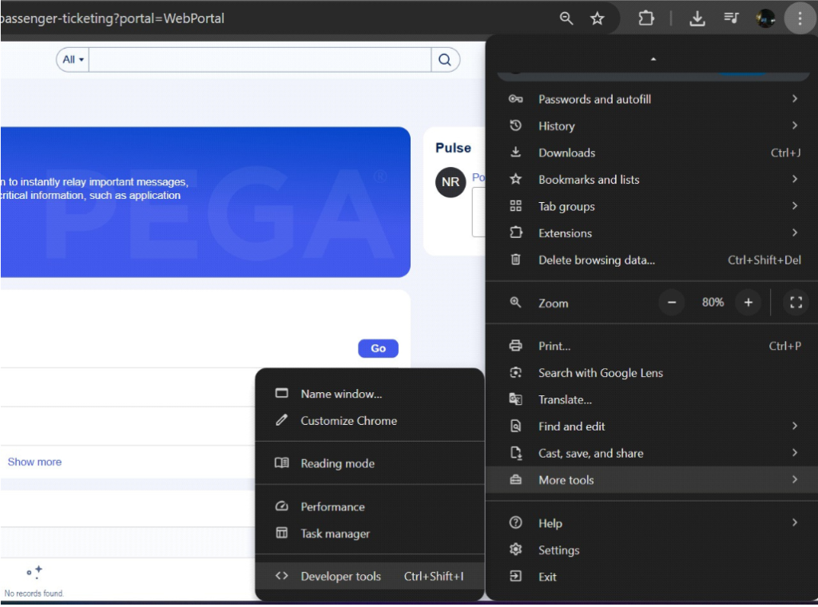Open the All dropdown in search bar

pyautogui.click(x=73, y=59)
